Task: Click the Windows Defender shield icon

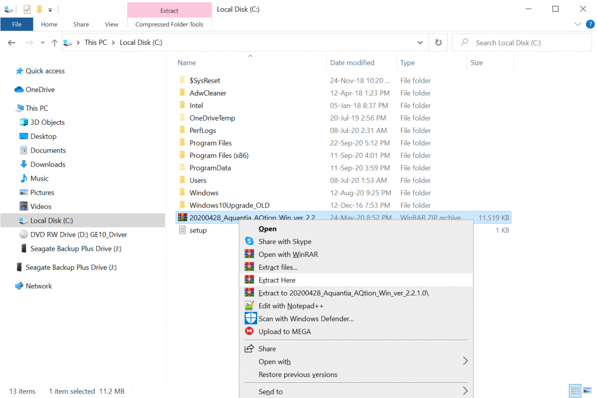Action: [250, 318]
